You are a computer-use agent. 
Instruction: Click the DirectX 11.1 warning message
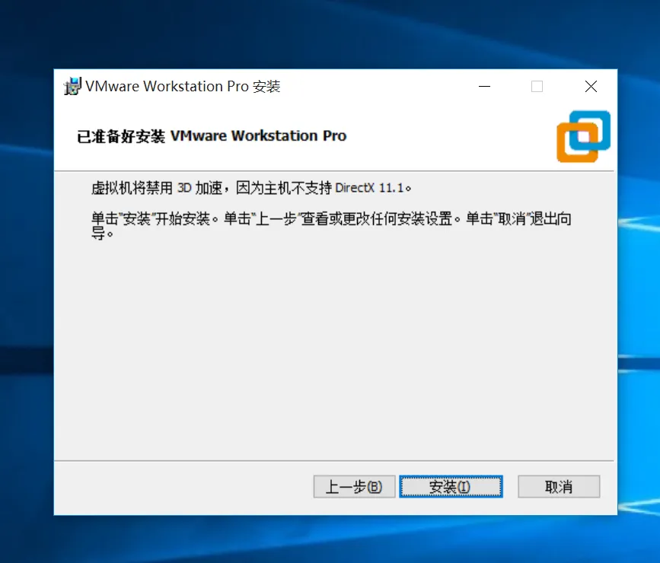(x=251, y=188)
